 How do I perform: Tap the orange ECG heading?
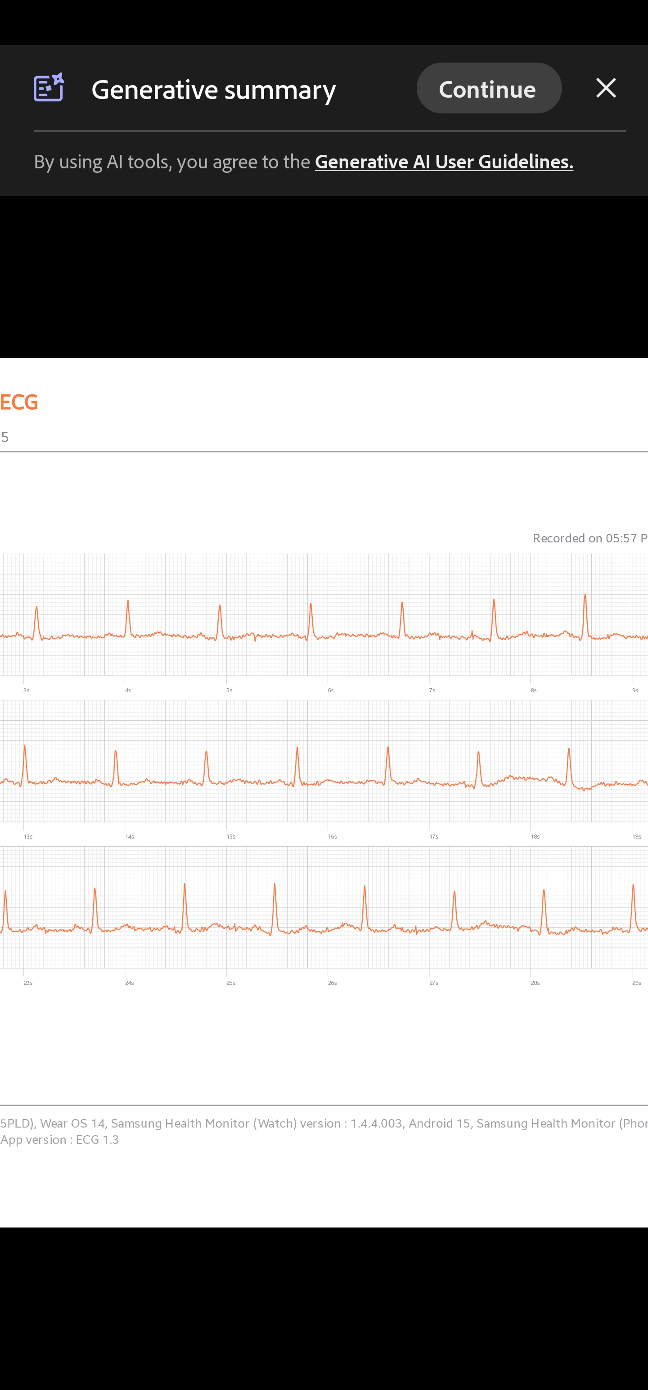click(x=19, y=402)
